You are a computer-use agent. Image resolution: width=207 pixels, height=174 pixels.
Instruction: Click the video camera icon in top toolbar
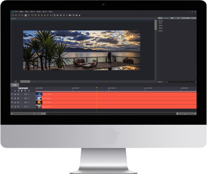coord(70,15)
